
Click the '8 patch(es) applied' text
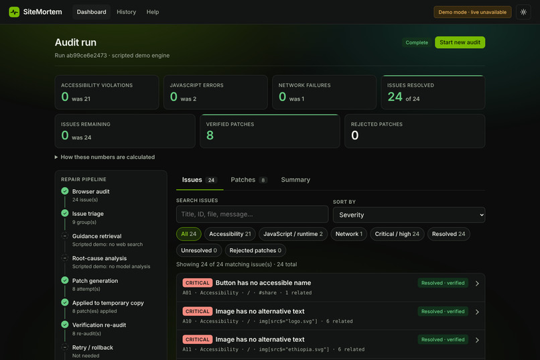pos(94,311)
